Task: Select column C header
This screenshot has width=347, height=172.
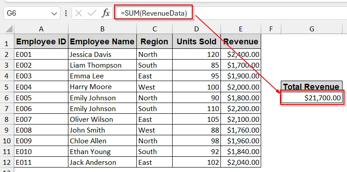Action: (x=154, y=29)
